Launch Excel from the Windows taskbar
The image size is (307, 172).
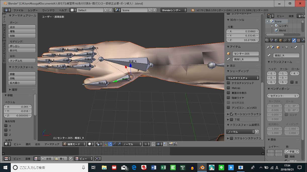click(x=163, y=167)
